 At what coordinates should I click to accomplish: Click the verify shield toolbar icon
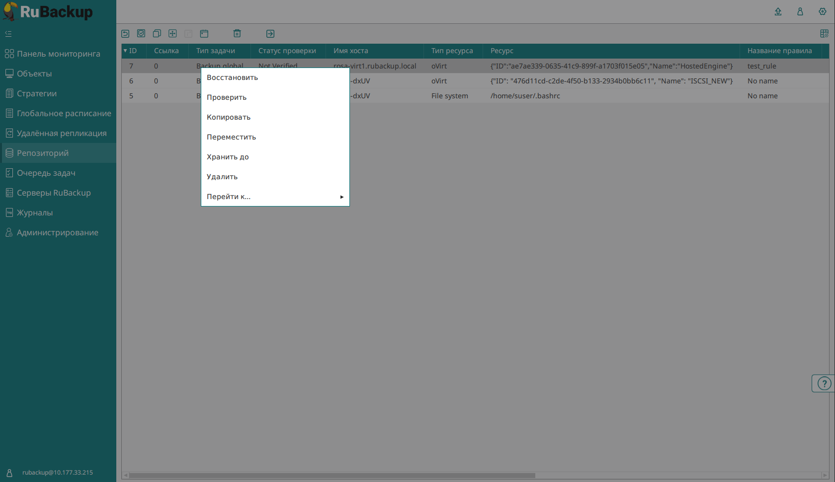click(141, 34)
